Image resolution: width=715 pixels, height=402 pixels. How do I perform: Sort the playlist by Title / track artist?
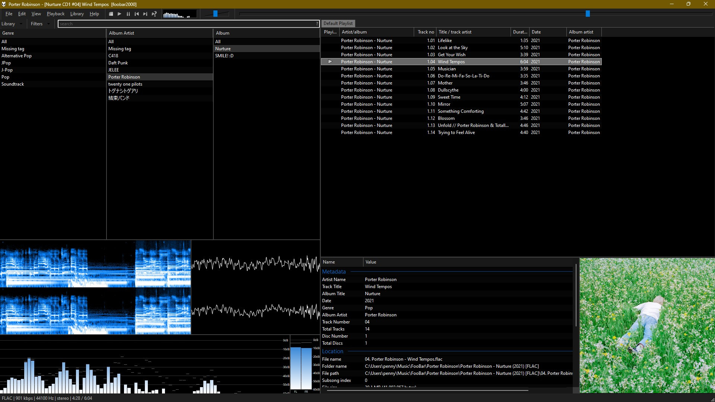[473, 32]
